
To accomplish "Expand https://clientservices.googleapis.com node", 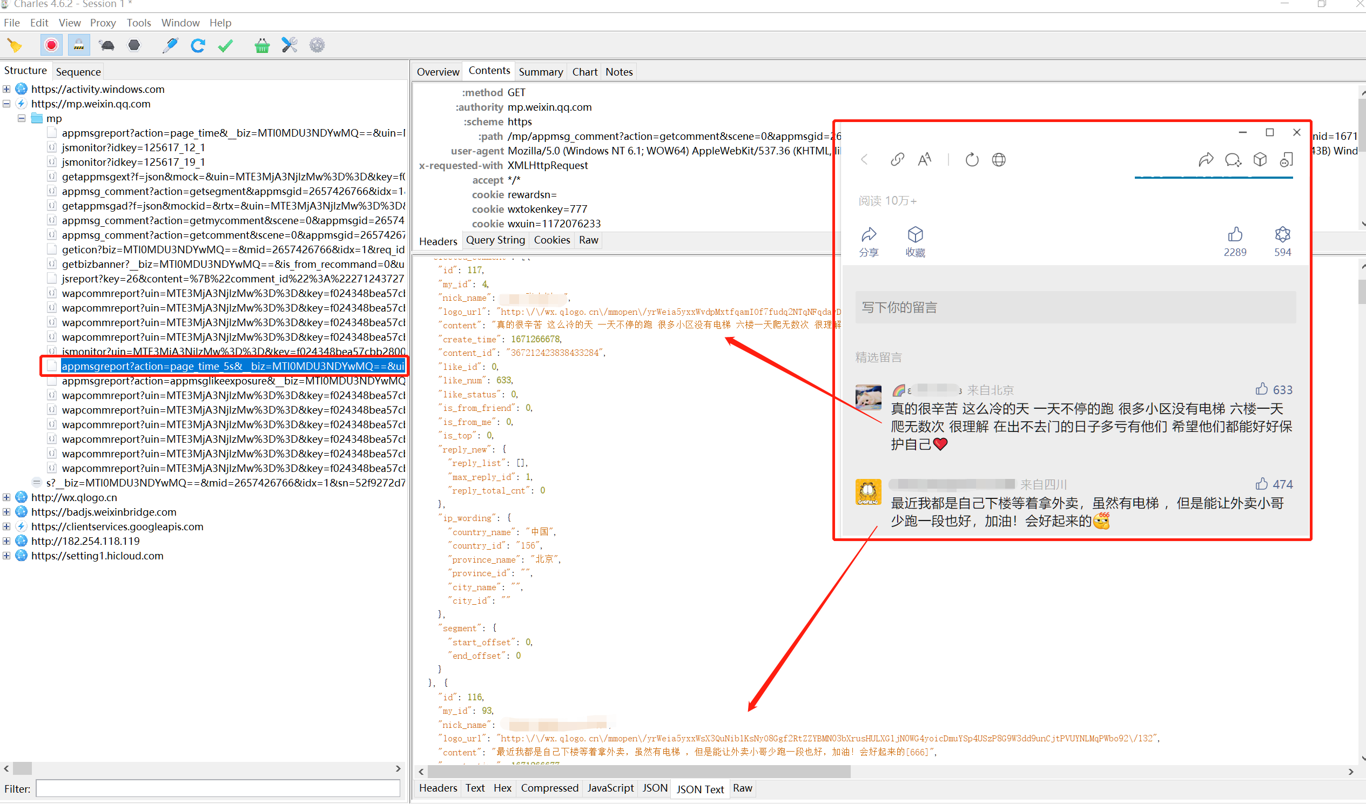I will coord(6,526).
